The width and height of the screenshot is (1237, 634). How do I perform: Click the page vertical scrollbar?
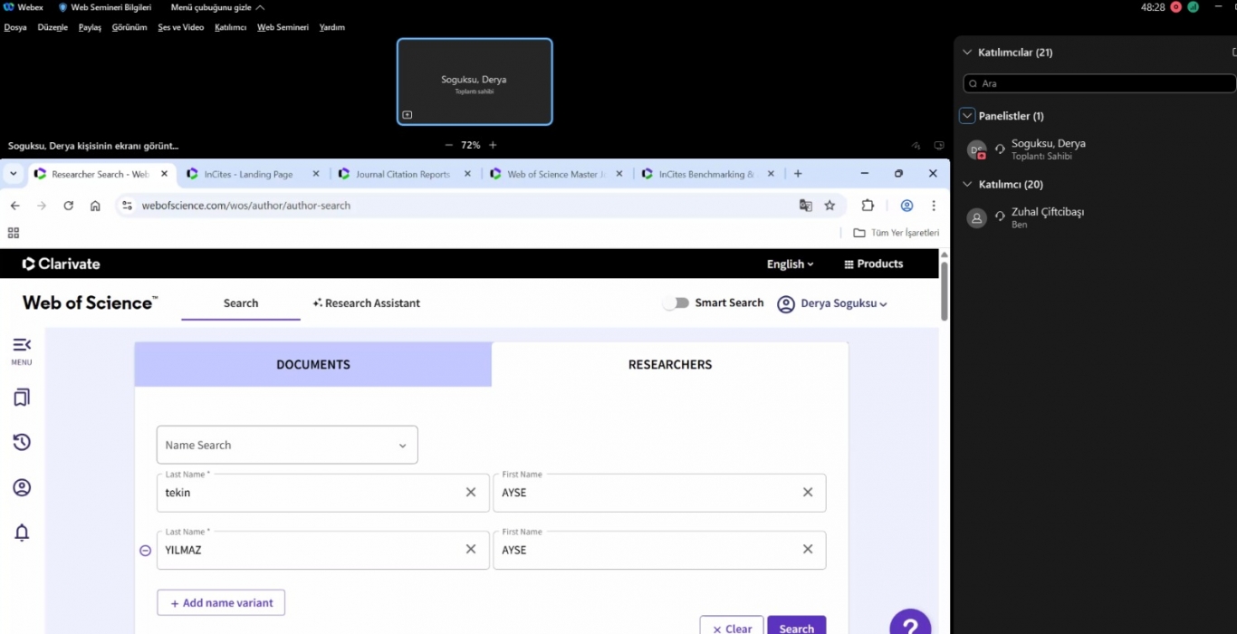[945, 290]
